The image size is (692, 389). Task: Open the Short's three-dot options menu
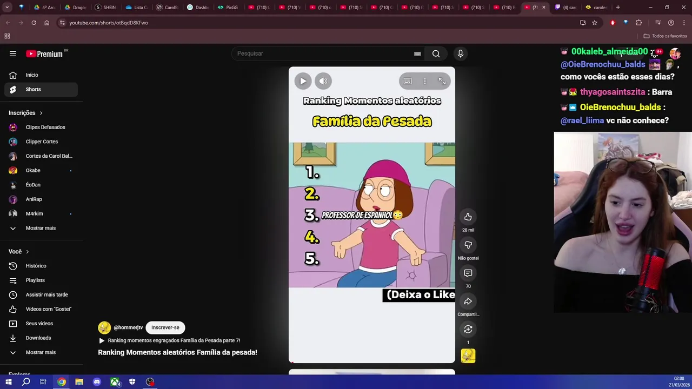pyautogui.click(x=425, y=81)
